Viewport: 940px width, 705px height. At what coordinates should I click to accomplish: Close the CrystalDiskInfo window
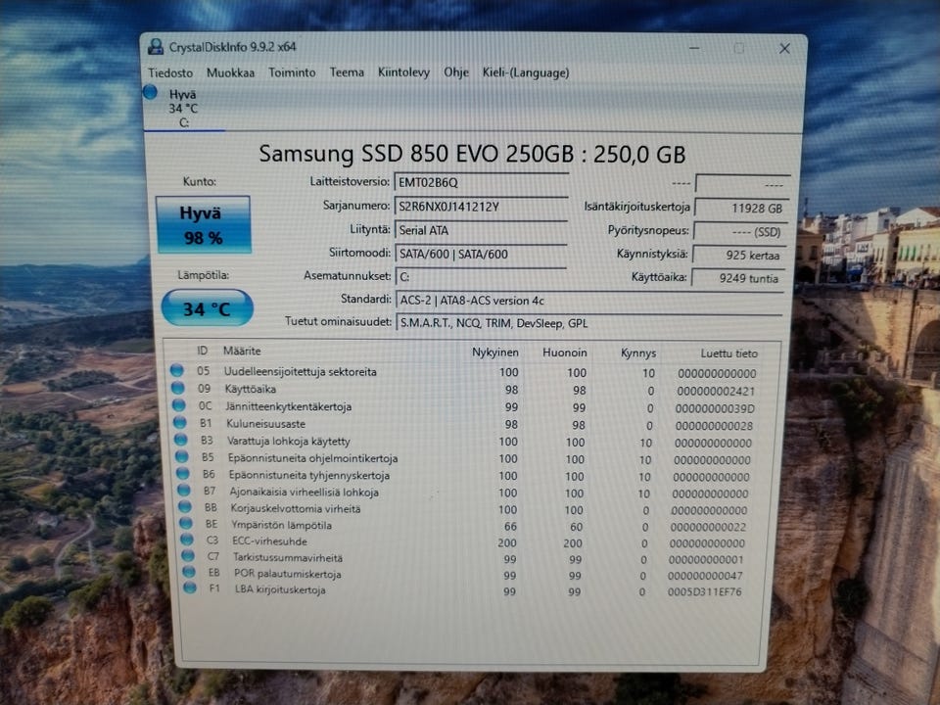click(x=784, y=49)
